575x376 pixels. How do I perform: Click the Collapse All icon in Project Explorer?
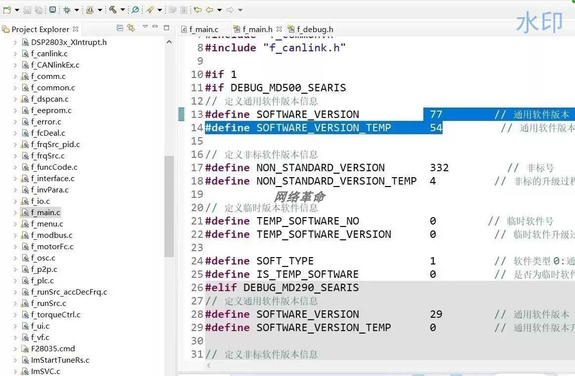click(x=120, y=28)
